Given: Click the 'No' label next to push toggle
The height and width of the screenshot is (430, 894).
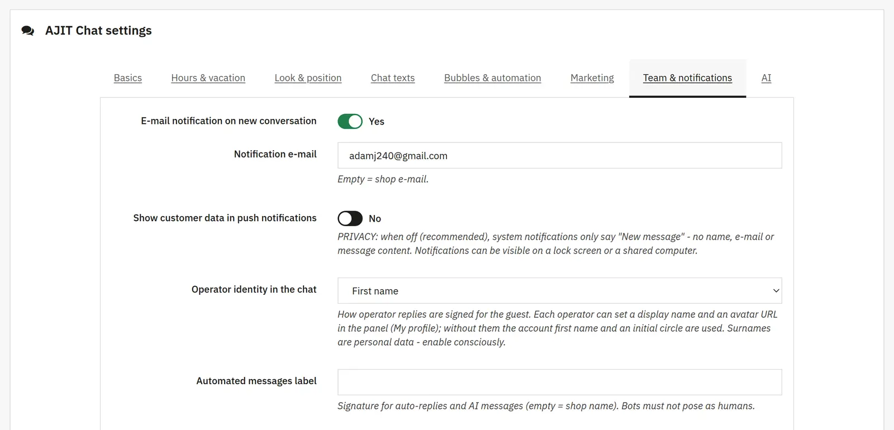Looking at the screenshot, I should pos(375,218).
